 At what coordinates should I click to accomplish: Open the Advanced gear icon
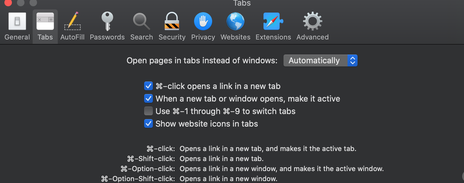(312, 21)
